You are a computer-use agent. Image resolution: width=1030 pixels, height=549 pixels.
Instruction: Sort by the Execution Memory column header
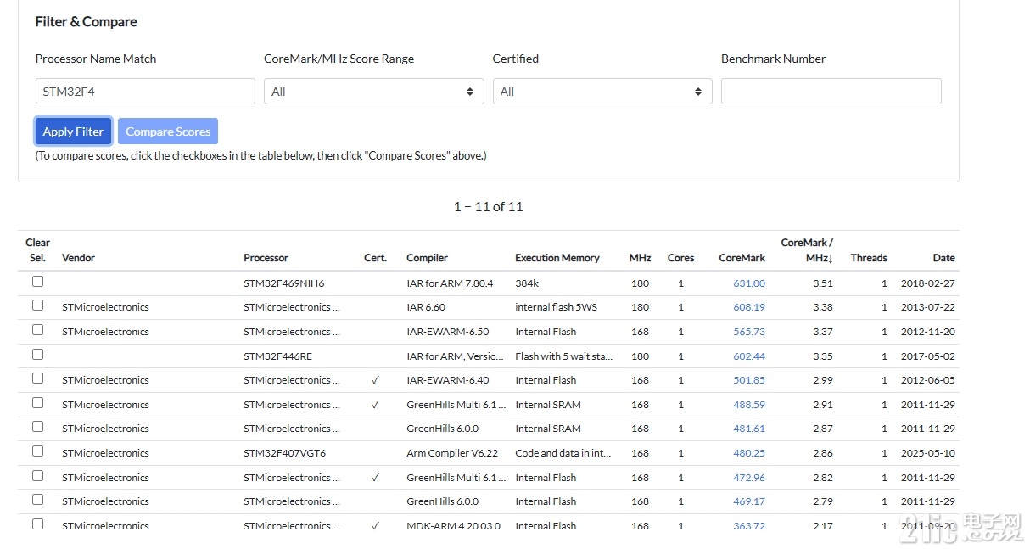(x=557, y=258)
